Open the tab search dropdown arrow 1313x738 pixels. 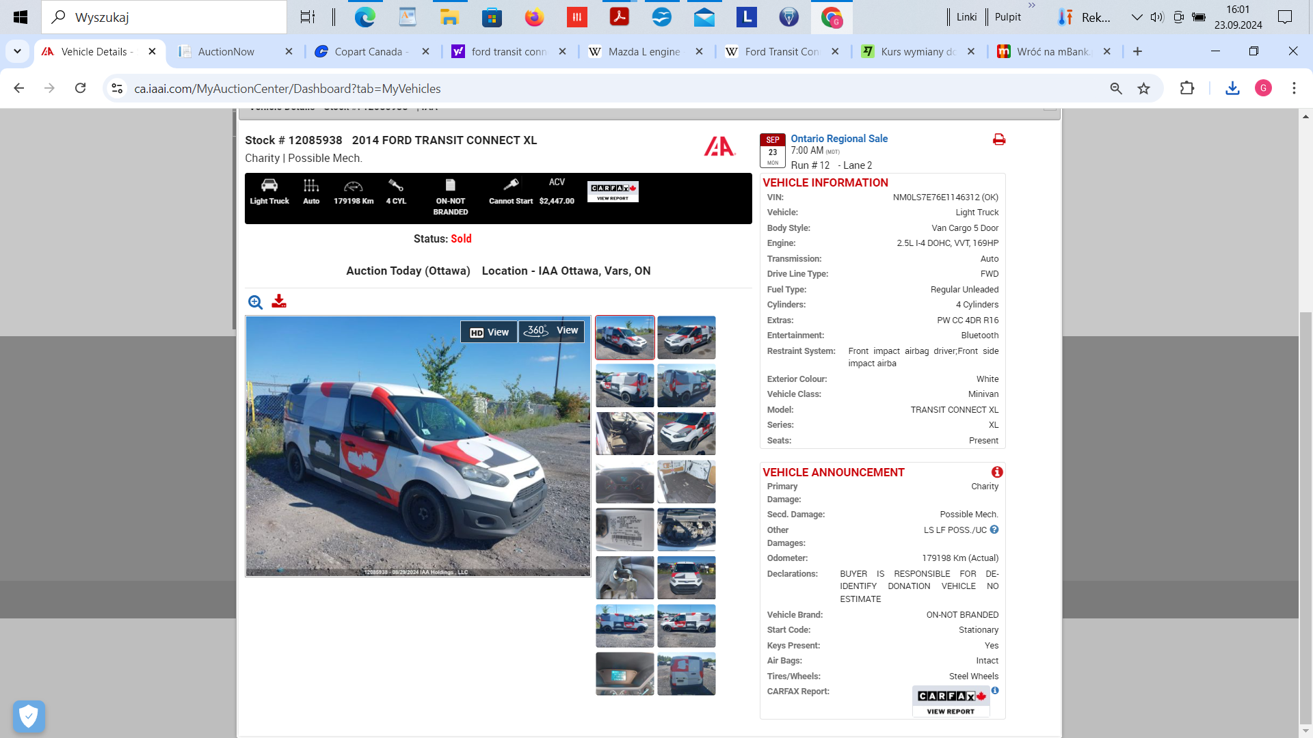coord(17,51)
